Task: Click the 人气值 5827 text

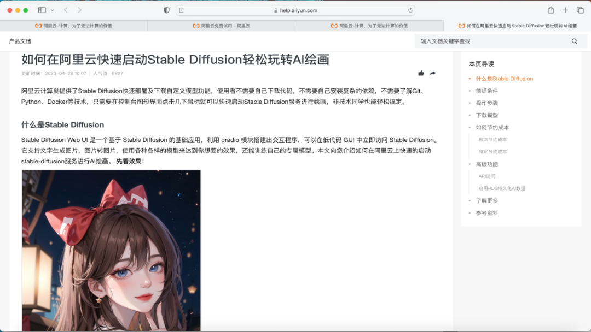Action: (x=108, y=73)
